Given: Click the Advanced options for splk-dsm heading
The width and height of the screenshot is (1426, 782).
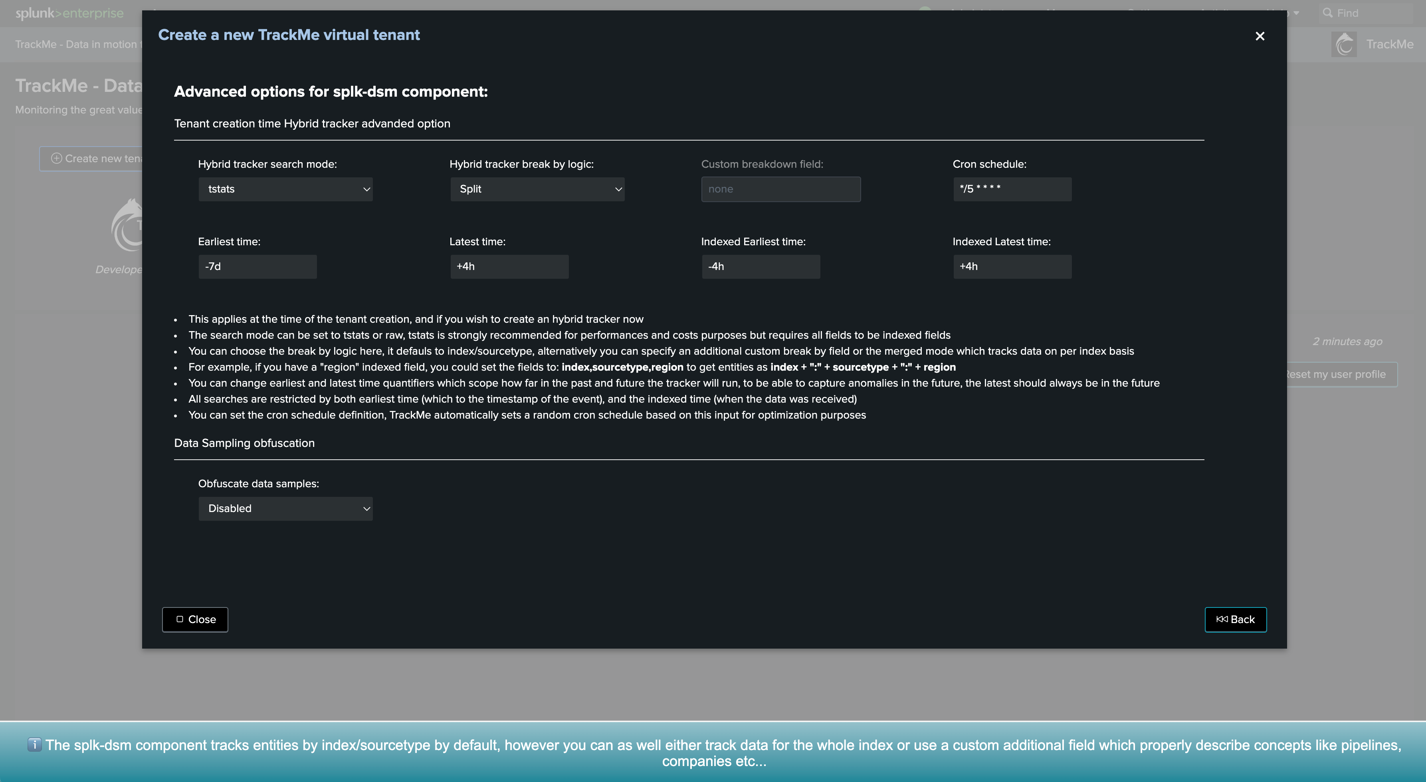Looking at the screenshot, I should coord(331,92).
